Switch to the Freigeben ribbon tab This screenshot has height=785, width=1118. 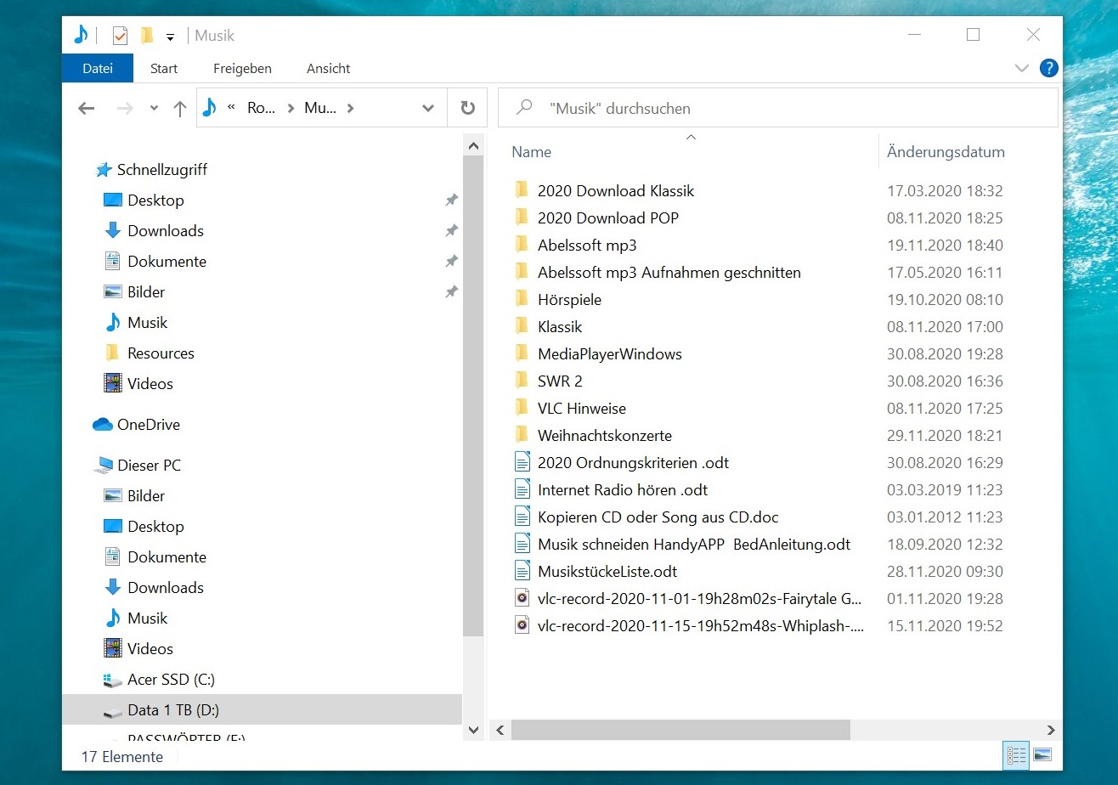(242, 69)
